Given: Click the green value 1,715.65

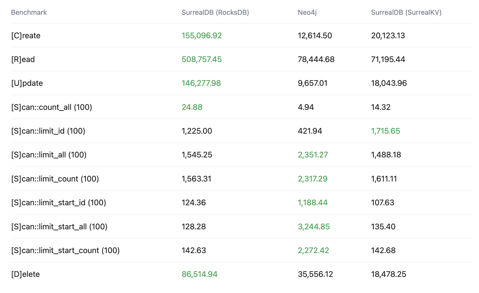Looking at the screenshot, I should click(386, 131).
